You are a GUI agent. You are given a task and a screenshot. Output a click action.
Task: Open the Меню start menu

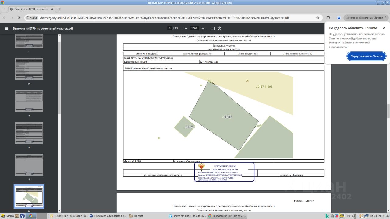7,216
